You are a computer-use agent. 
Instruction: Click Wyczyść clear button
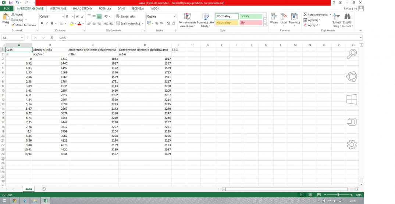click(x=312, y=25)
